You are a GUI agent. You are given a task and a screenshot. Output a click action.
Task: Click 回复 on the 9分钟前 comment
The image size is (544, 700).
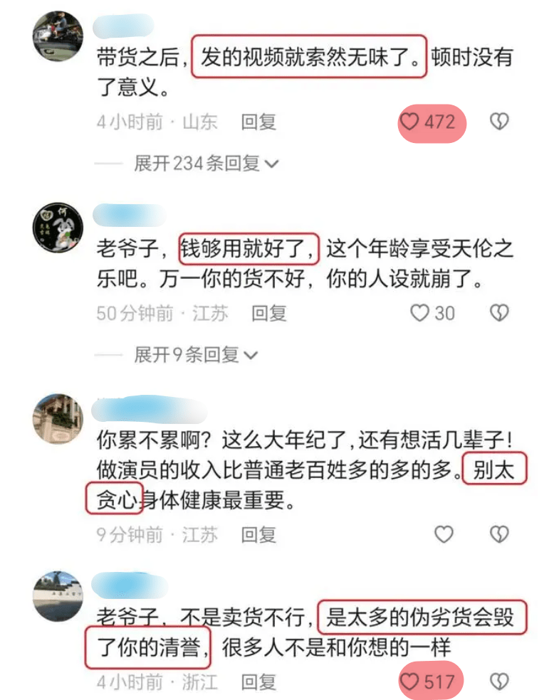click(x=258, y=535)
